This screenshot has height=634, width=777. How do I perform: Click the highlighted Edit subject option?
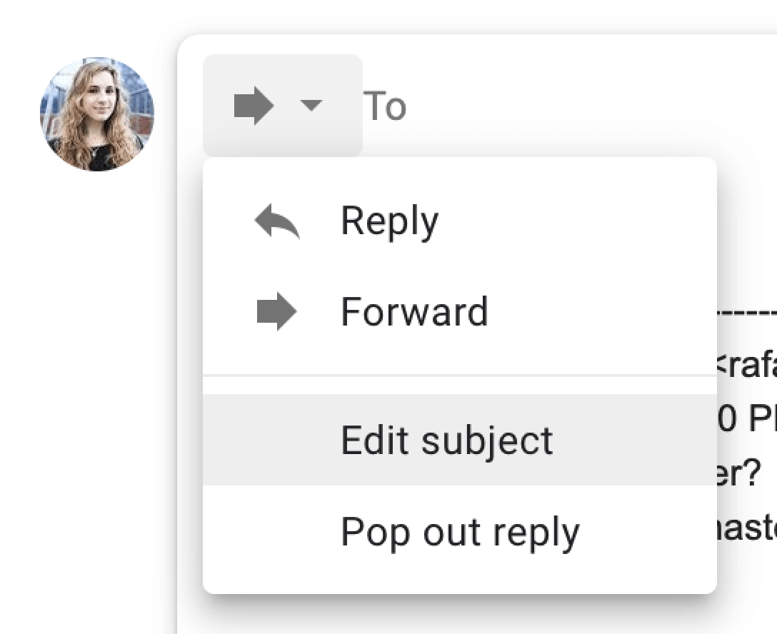click(x=446, y=440)
